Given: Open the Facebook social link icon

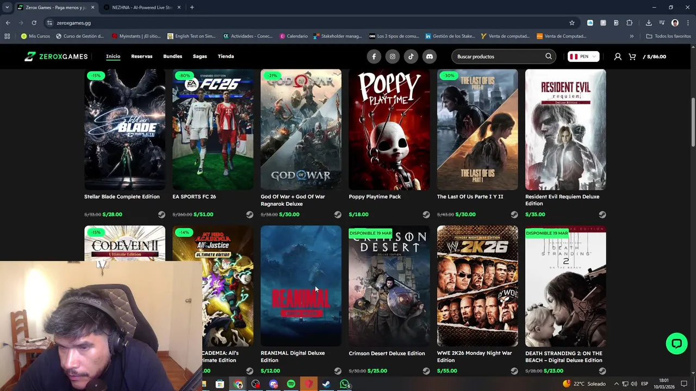Looking at the screenshot, I should [374, 56].
